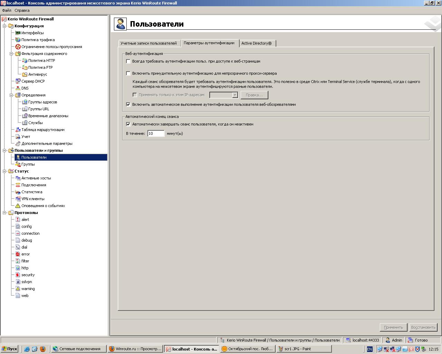
Task: Open Таблица маршрутизации icon
Action: click(x=18, y=130)
